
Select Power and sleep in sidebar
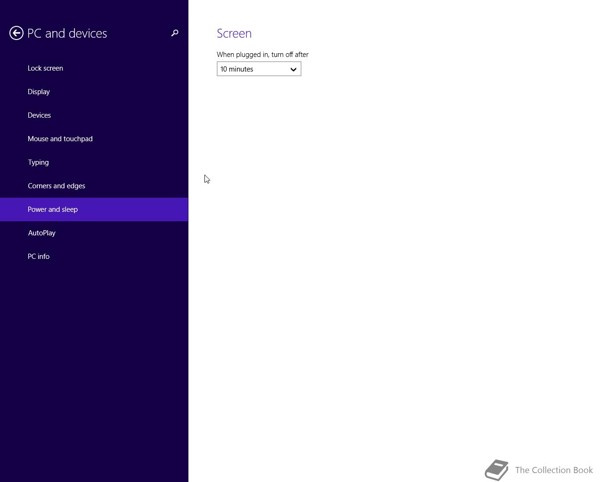[x=94, y=209]
